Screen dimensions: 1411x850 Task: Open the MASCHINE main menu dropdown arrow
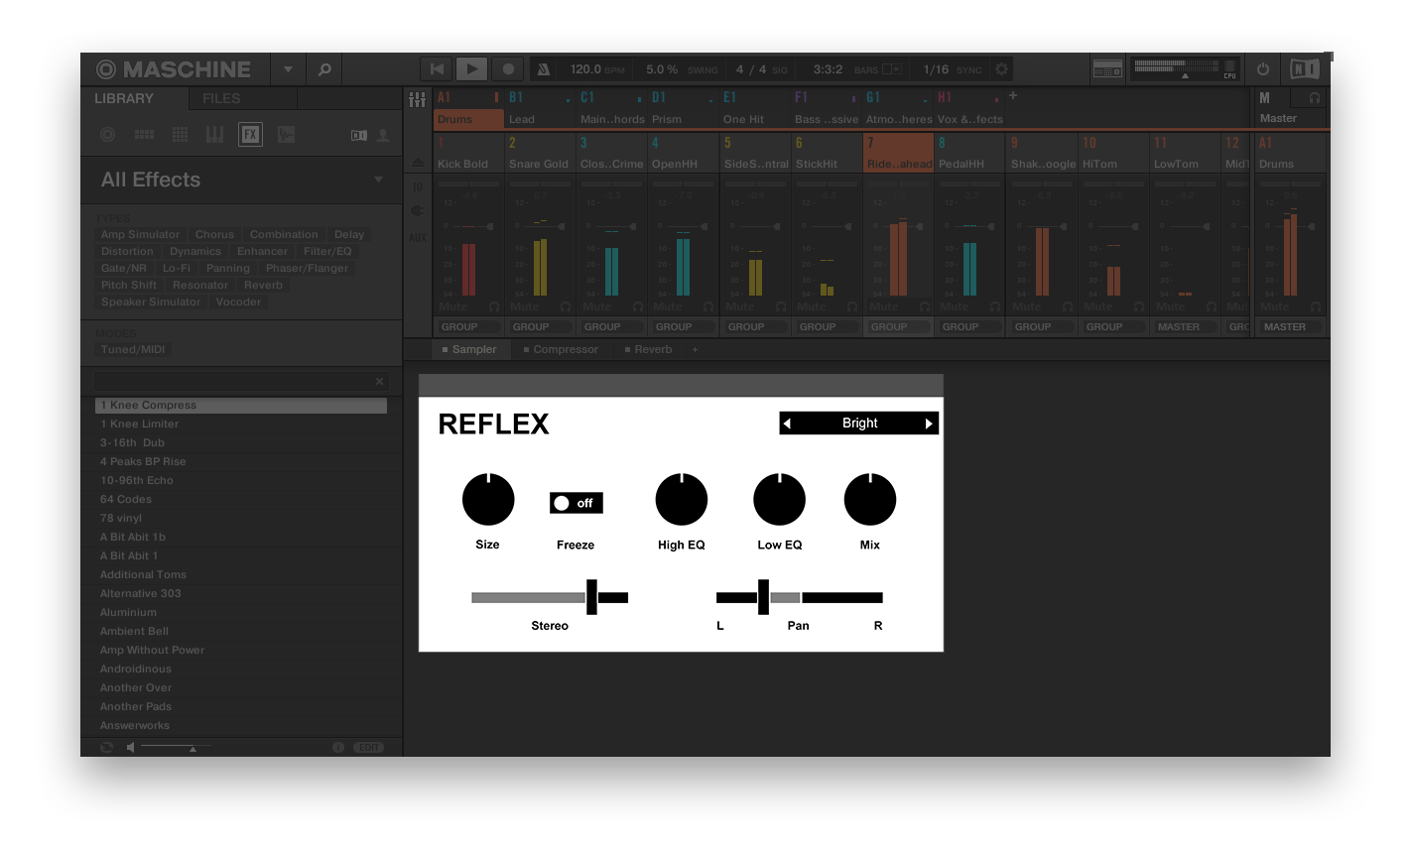288,69
